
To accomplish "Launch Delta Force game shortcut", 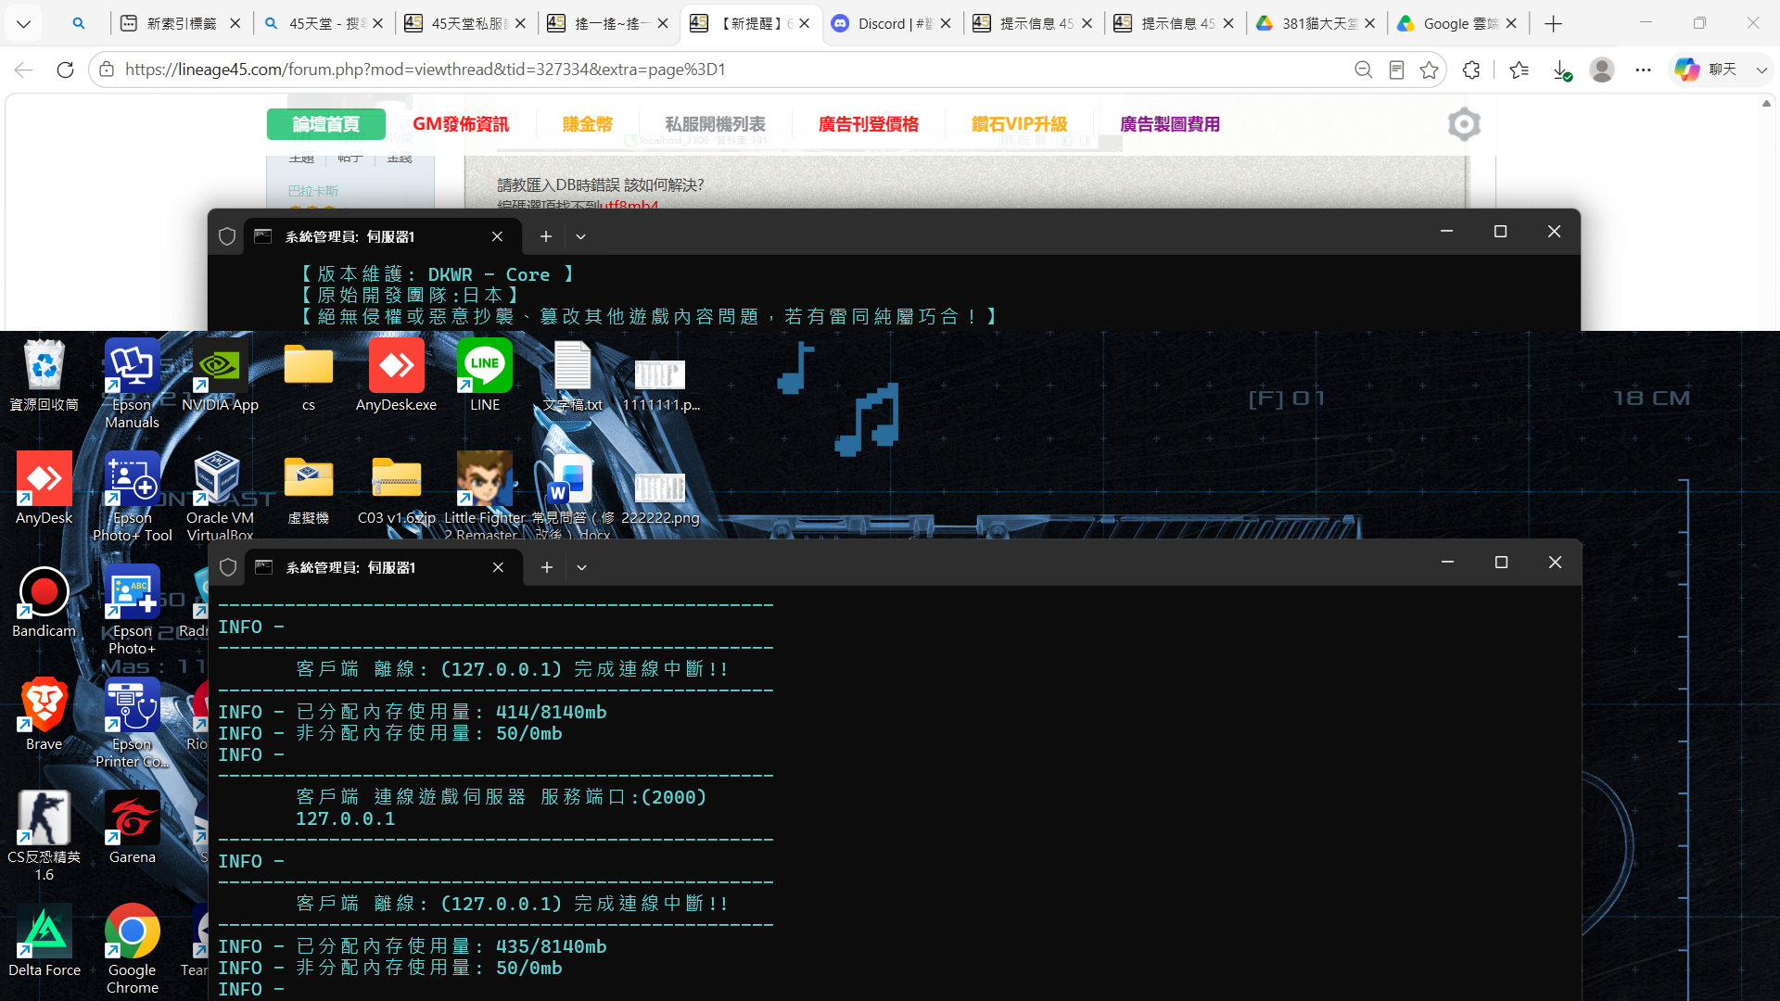I will point(44,941).
